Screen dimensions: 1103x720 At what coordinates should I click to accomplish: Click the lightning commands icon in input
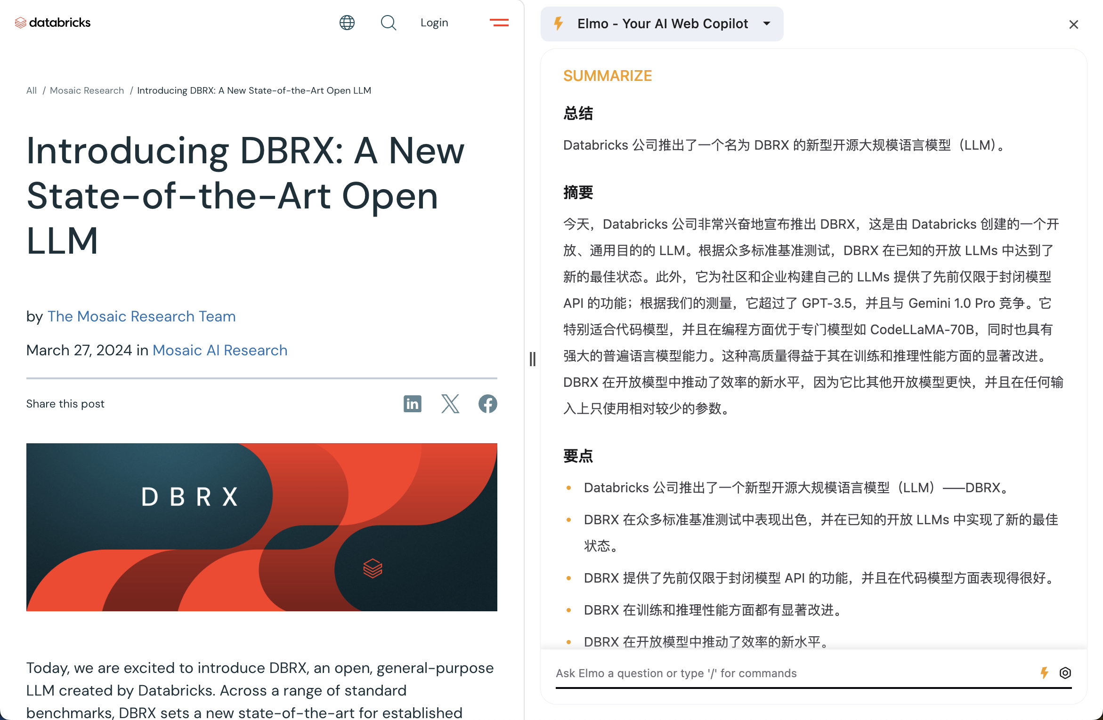tap(1044, 673)
